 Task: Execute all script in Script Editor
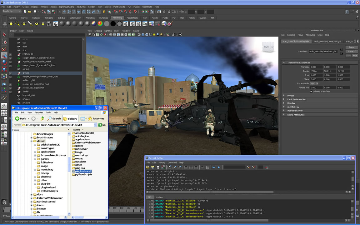[214, 167]
